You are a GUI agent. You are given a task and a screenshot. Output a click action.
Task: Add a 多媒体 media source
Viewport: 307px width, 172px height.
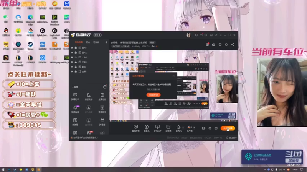(x=168, y=128)
